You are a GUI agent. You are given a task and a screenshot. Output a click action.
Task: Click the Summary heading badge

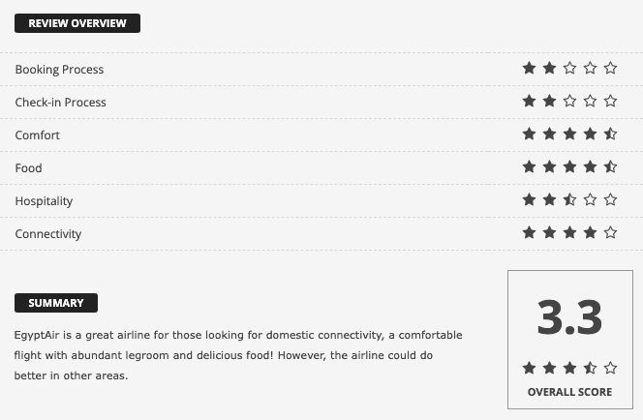pyautogui.click(x=56, y=303)
